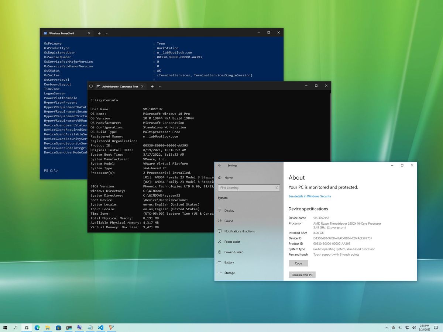This screenshot has width=443, height=332.
Task: Click Device ID value in Settings About
Action: pyautogui.click(x=343, y=238)
